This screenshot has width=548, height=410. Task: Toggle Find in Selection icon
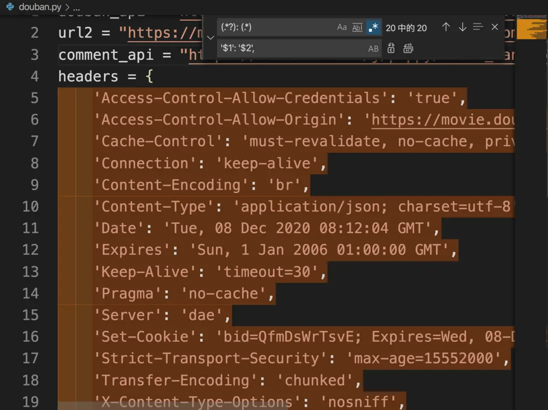pyautogui.click(x=478, y=27)
